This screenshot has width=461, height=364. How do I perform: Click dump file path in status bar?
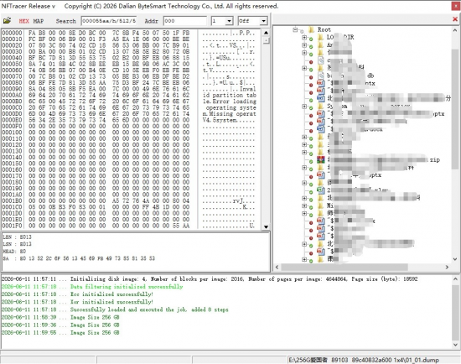coord(364,360)
